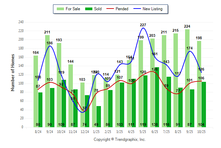Select the 'For Sale' legend label
The width and height of the screenshot is (221, 148).
tap(74, 9)
